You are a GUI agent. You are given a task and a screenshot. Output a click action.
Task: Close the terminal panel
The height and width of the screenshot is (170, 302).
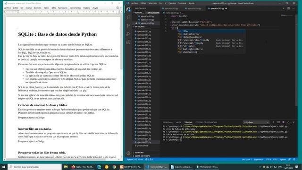tap(294, 122)
